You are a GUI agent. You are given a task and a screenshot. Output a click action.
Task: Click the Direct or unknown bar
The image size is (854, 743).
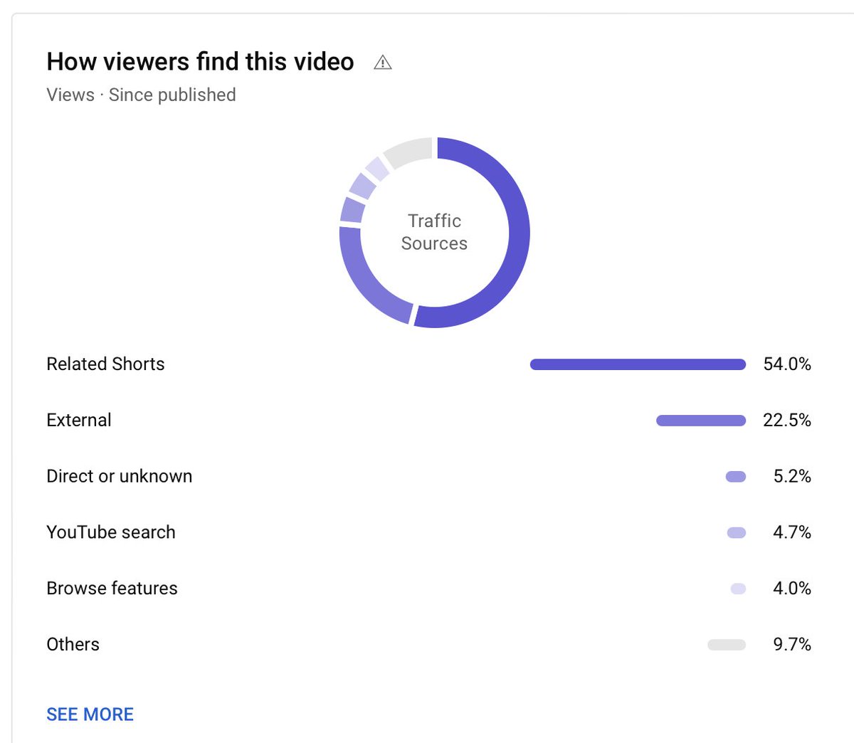pos(736,477)
